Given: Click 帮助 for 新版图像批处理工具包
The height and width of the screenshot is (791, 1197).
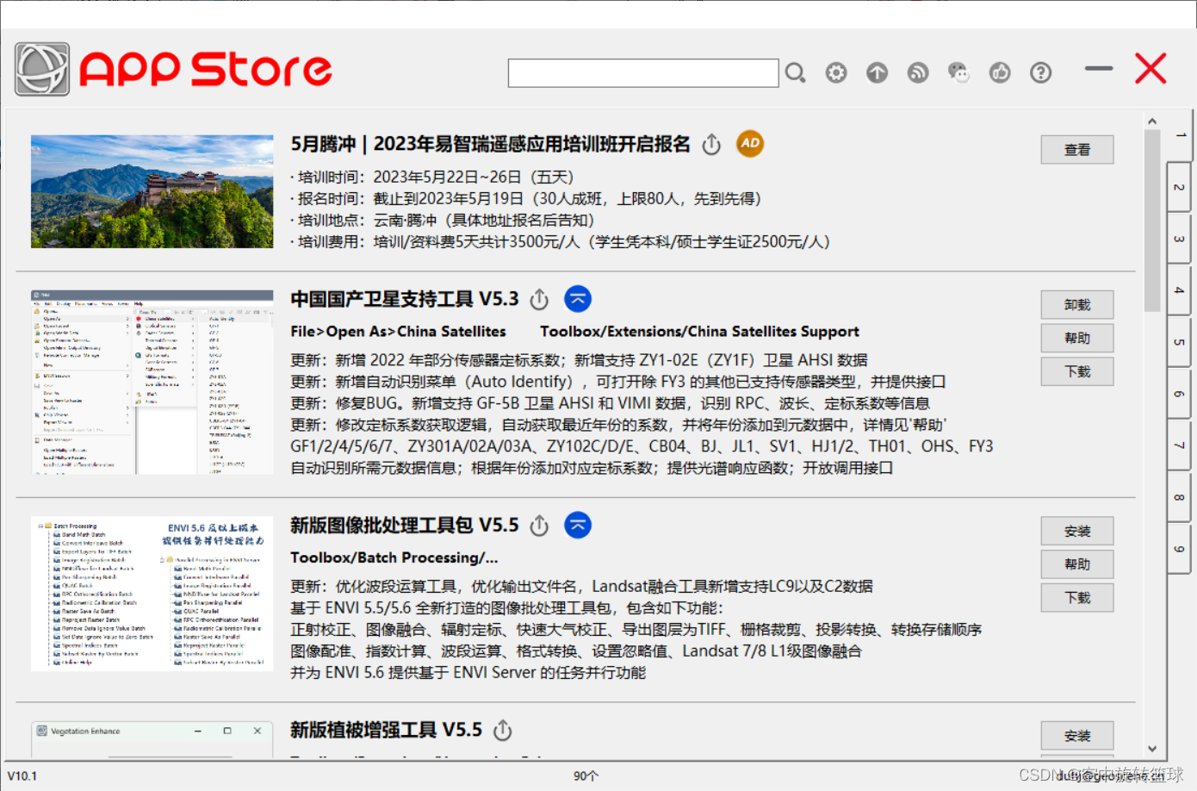Looking at the screenshot, I should 1077,564.
